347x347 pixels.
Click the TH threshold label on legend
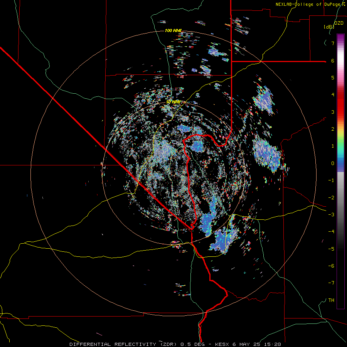point(331,300)
